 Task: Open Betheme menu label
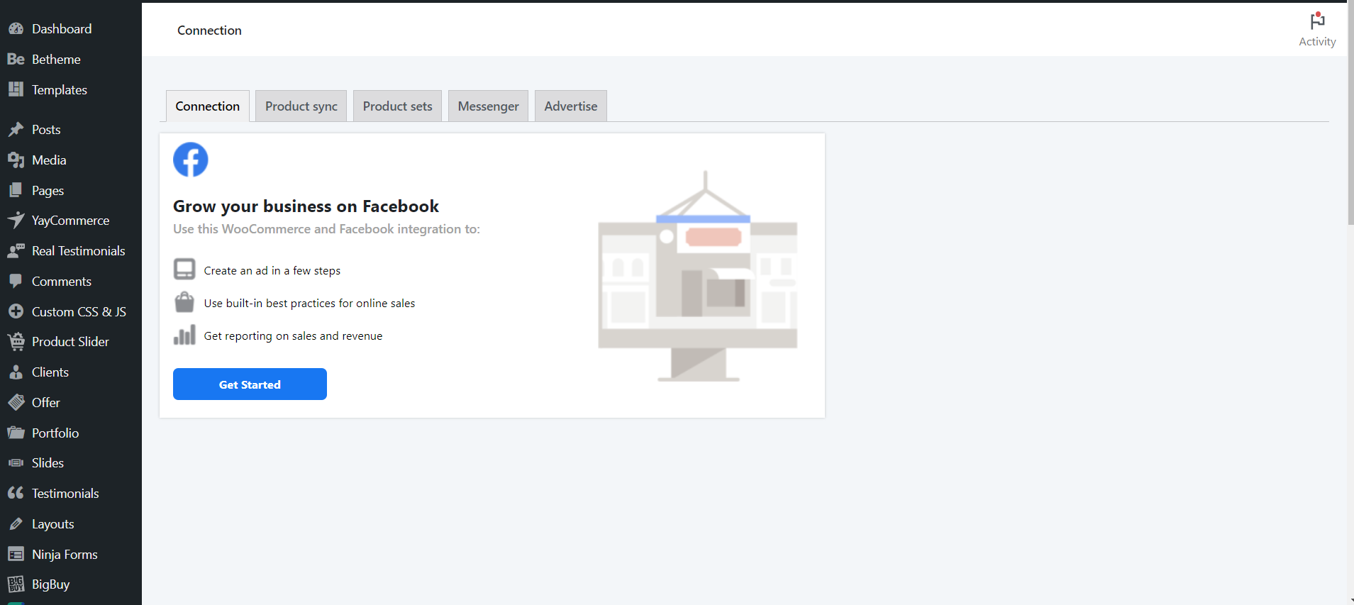point(56,60)
